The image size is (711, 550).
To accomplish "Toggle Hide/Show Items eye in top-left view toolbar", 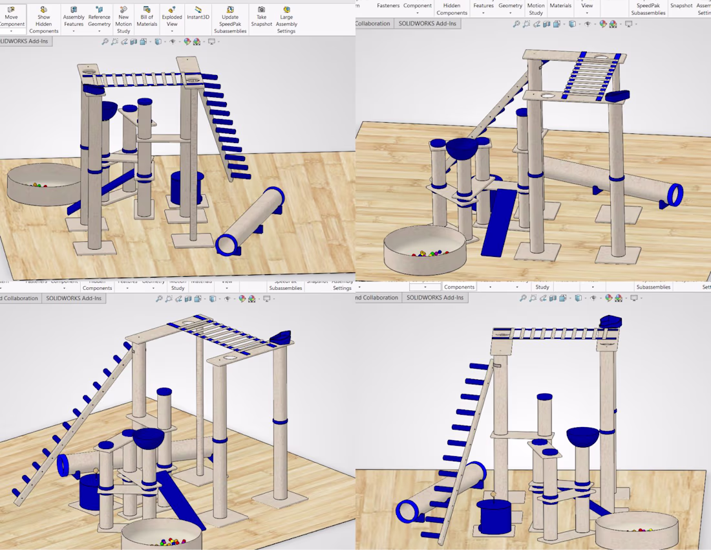I will 173,42.
